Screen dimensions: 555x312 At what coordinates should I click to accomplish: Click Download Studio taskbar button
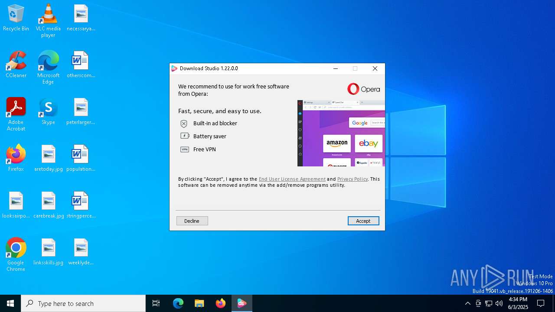242,303
